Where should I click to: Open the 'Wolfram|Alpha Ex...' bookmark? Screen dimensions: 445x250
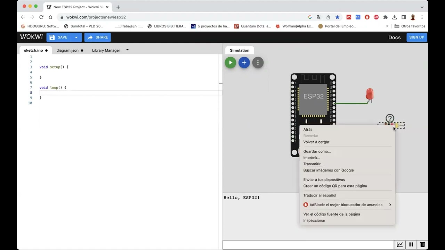[x=294, y=26]
